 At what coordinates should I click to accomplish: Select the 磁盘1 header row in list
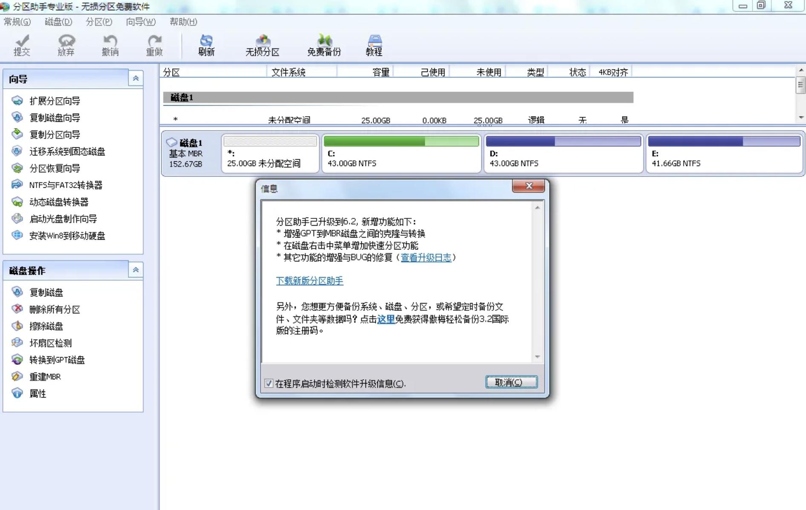(398, 97)
